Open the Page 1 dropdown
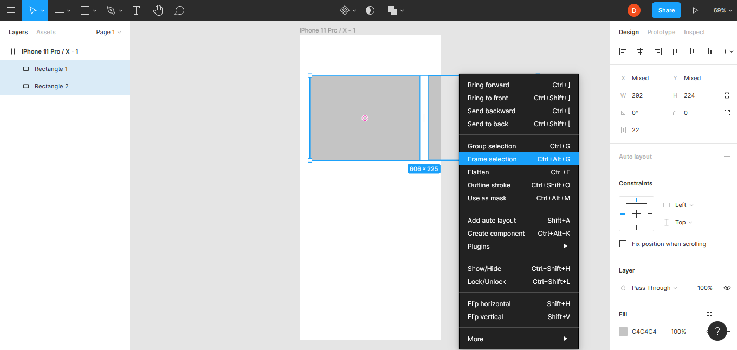Viewport: 737px width, 350px height. [108, 32]
